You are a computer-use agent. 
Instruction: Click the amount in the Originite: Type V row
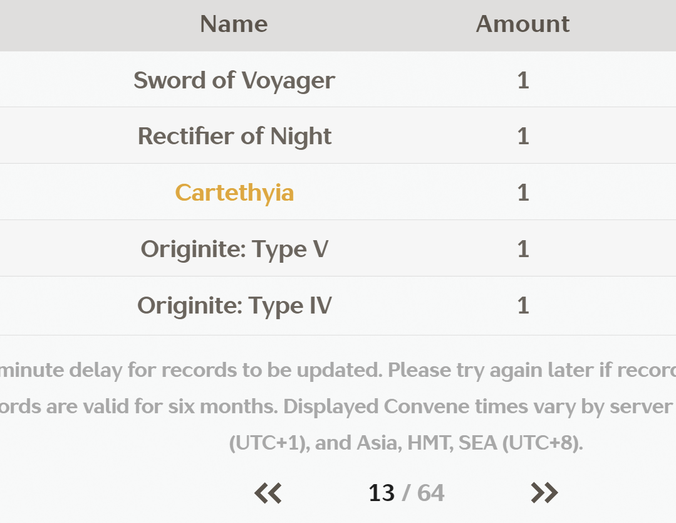523,249
